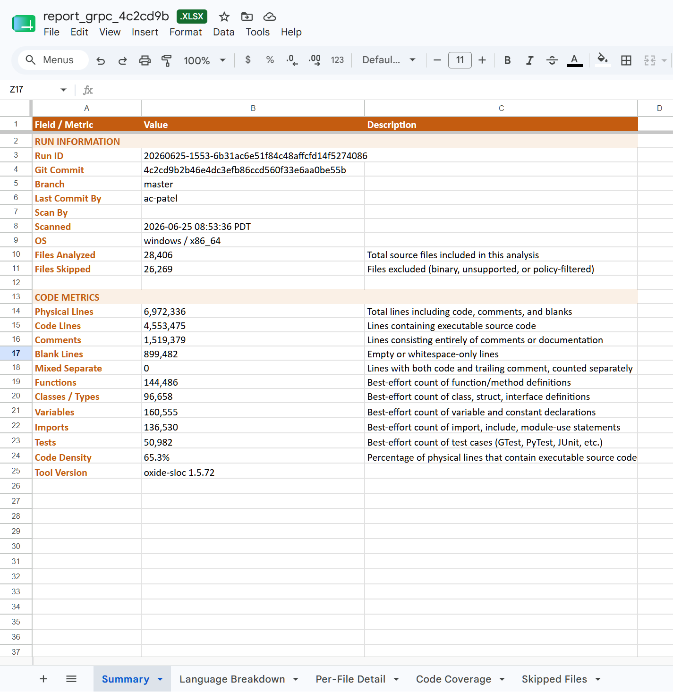673x692 pixels.
Task: Format as percent with % icon
Action: click(x=270, y=60)
